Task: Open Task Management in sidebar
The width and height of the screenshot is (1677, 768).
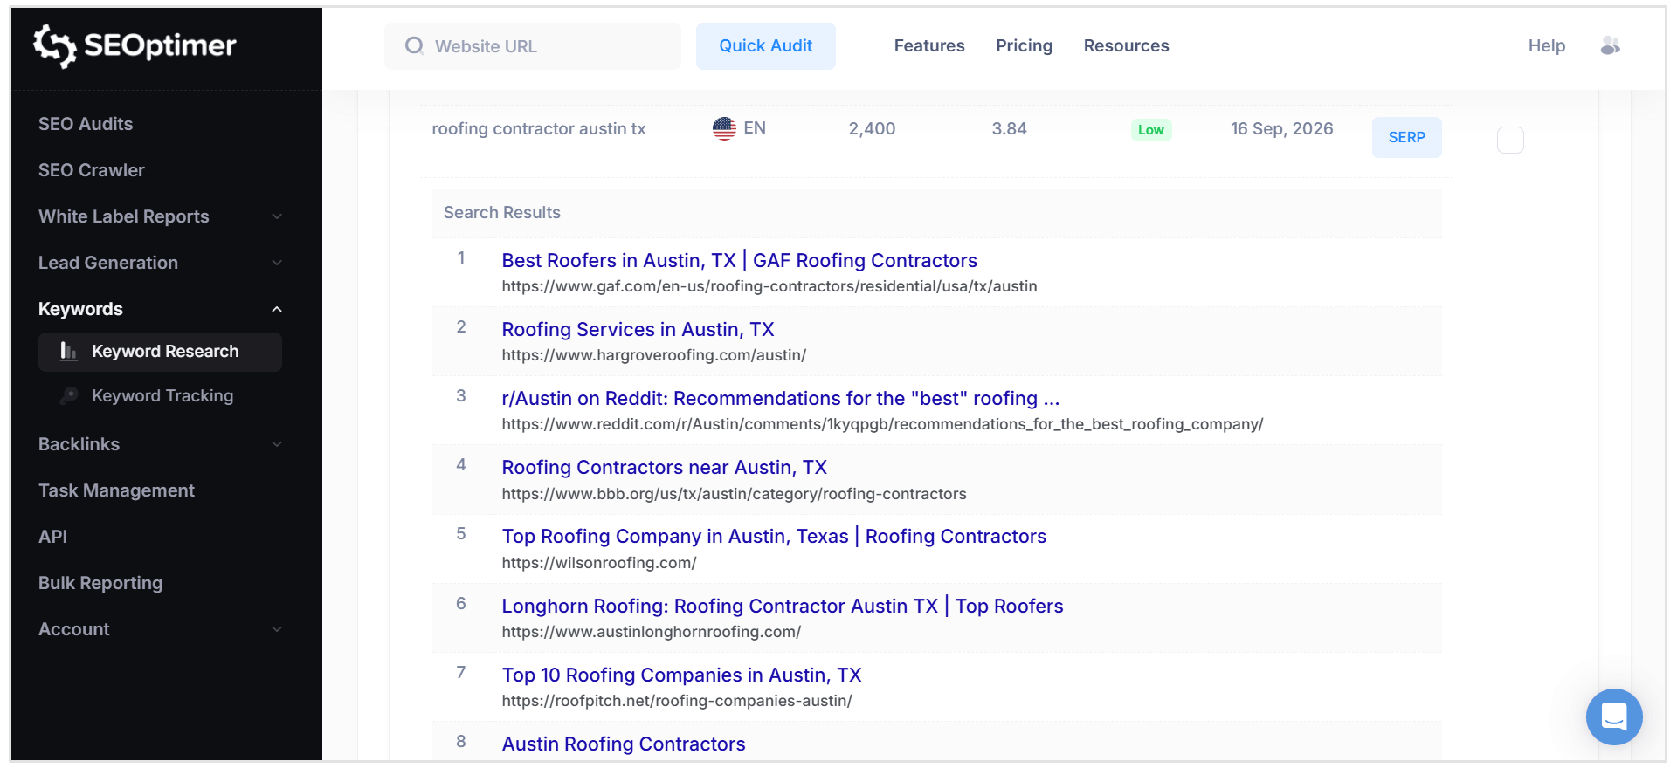Action: 116,490
